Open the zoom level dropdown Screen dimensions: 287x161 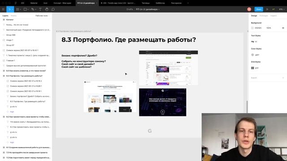click(x=281, y=9)
